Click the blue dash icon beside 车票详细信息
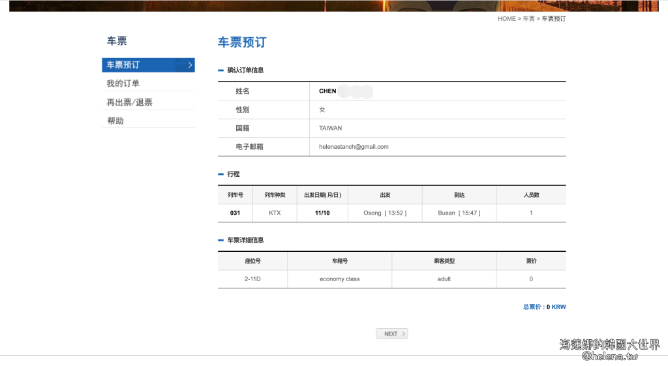The height and width of the screenshot is (366, 668). click(x=220, y=240)
